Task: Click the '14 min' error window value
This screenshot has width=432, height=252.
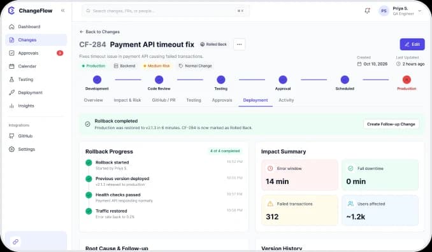Action: click(x=277, y=181)
